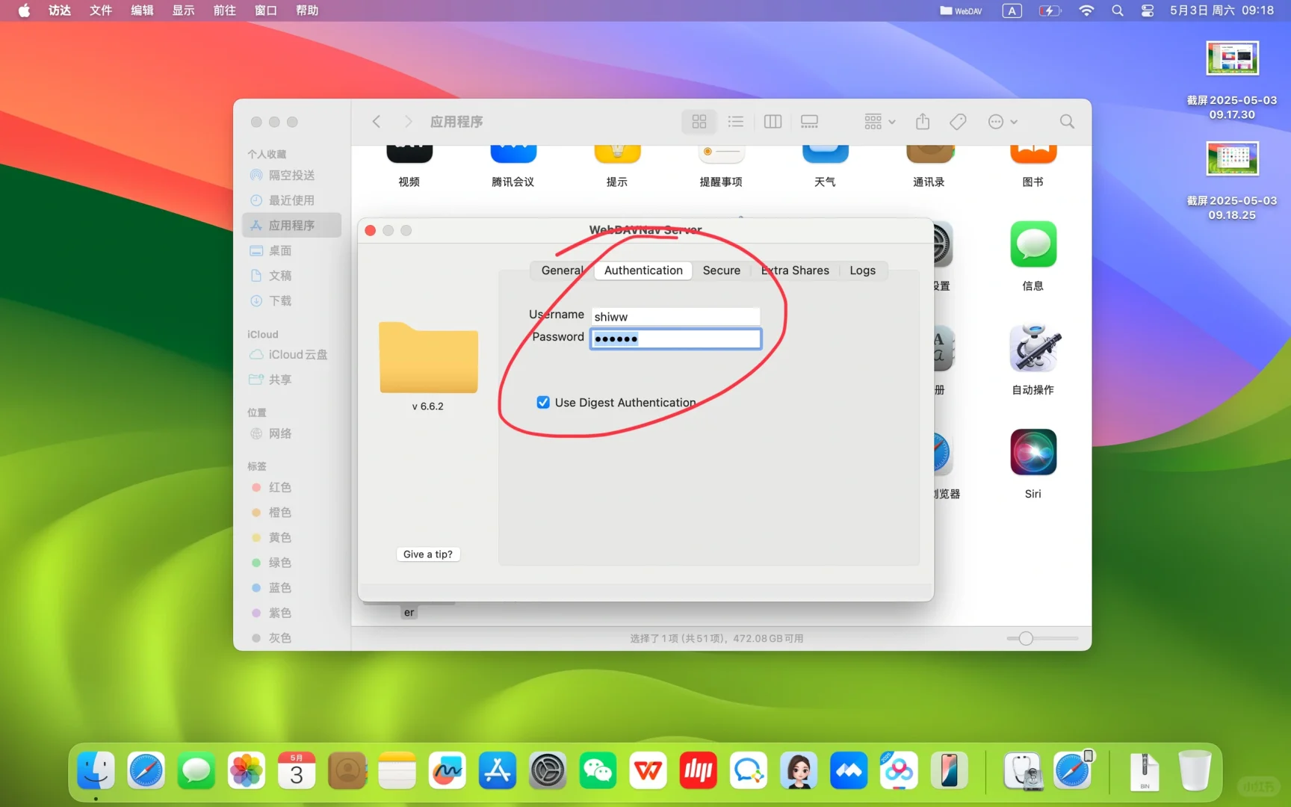The image size is (1291, 807).
Task: Select 下载 in the Finder sidebar
Action: 280,300
